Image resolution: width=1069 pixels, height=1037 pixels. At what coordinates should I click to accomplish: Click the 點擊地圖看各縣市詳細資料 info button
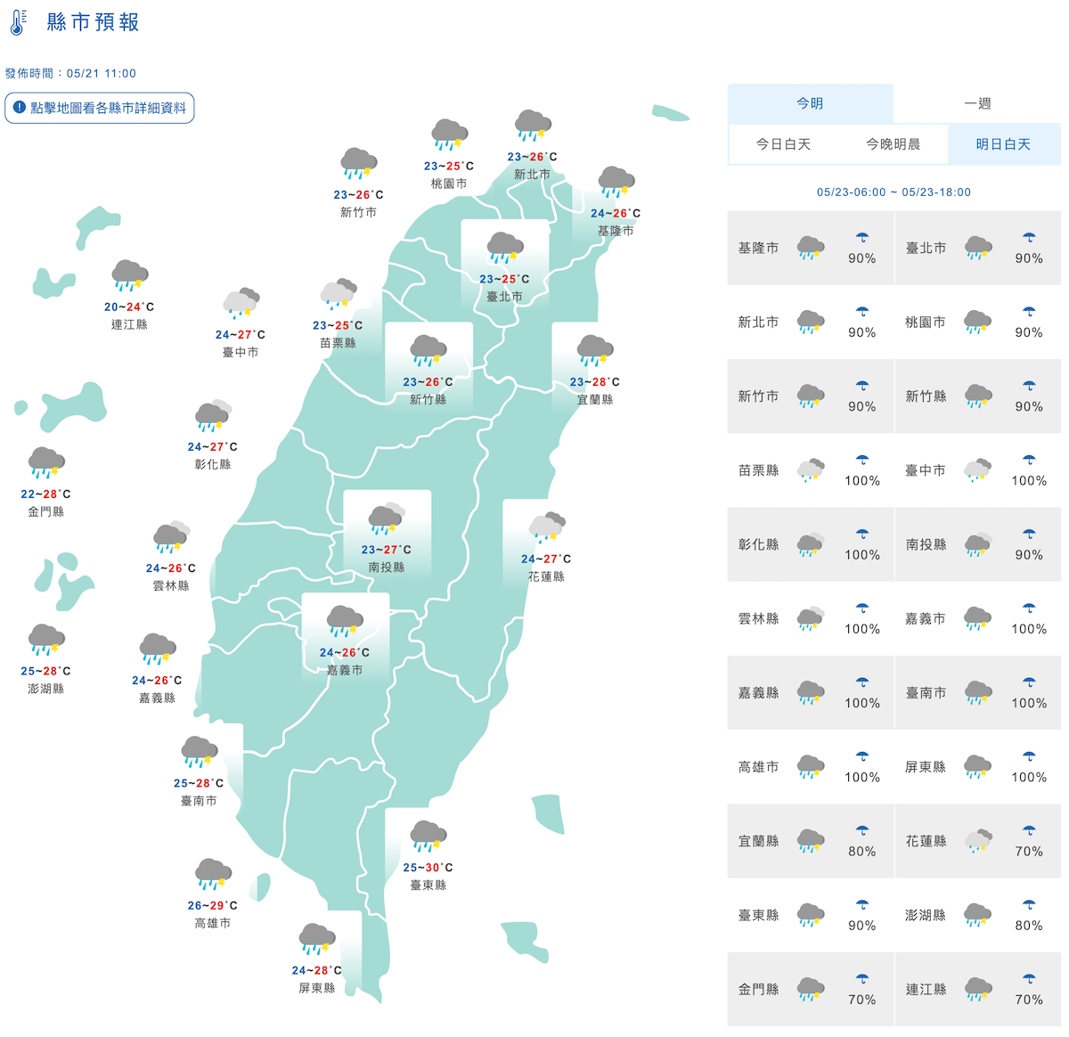100,108
